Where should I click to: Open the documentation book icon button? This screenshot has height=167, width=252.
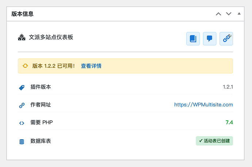(193, 39)
